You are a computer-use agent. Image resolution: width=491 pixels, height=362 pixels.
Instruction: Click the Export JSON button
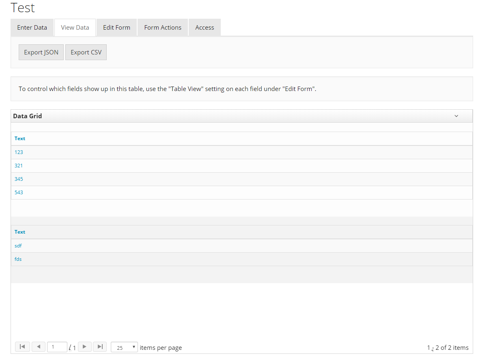pyautogui.click(x=41, y=52)
